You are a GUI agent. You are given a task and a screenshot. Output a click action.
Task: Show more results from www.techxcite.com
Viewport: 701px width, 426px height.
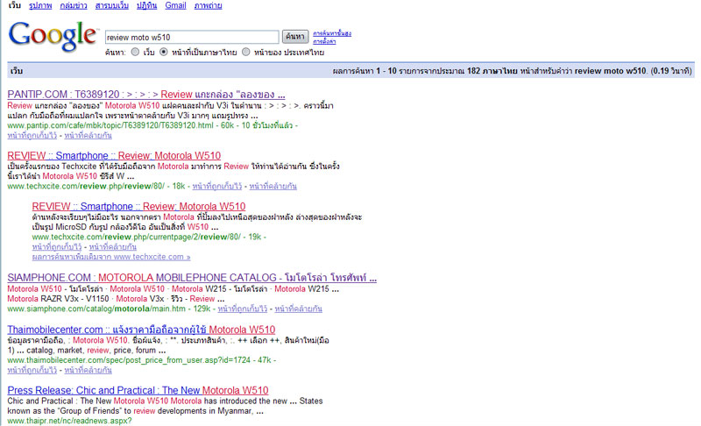(111, 257)
